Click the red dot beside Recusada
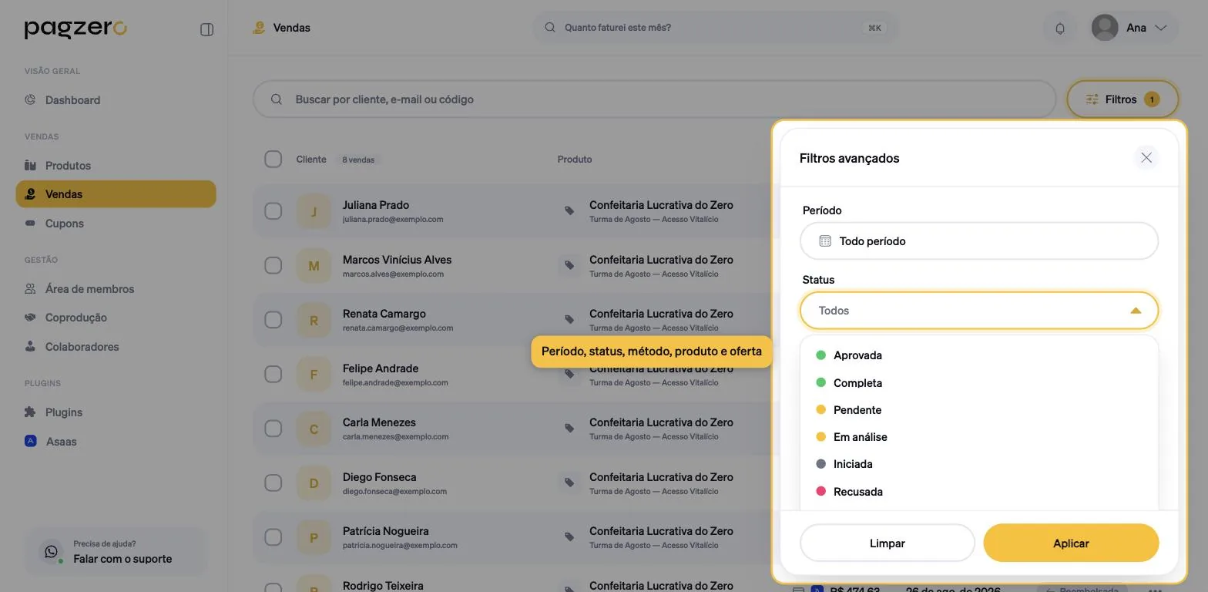The image size is (1208, 592). (x=820, y=491)
